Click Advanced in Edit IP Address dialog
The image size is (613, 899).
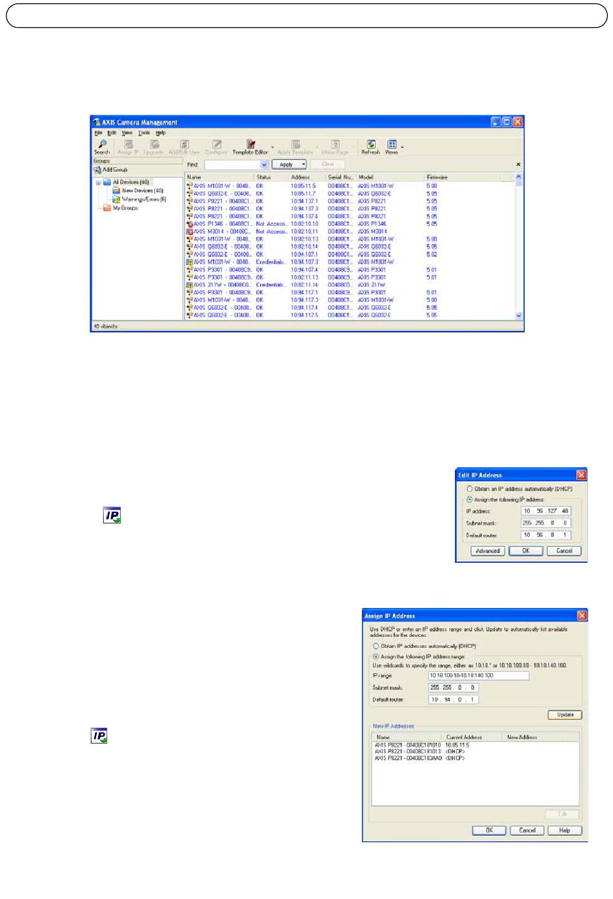pos(488,551)
